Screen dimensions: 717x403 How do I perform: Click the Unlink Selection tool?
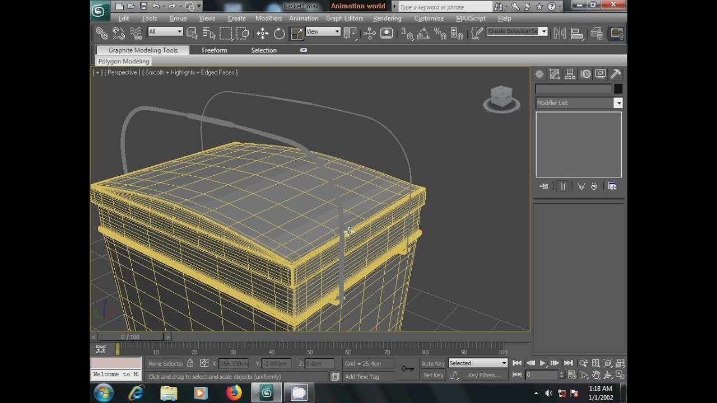tap(119, 34)
